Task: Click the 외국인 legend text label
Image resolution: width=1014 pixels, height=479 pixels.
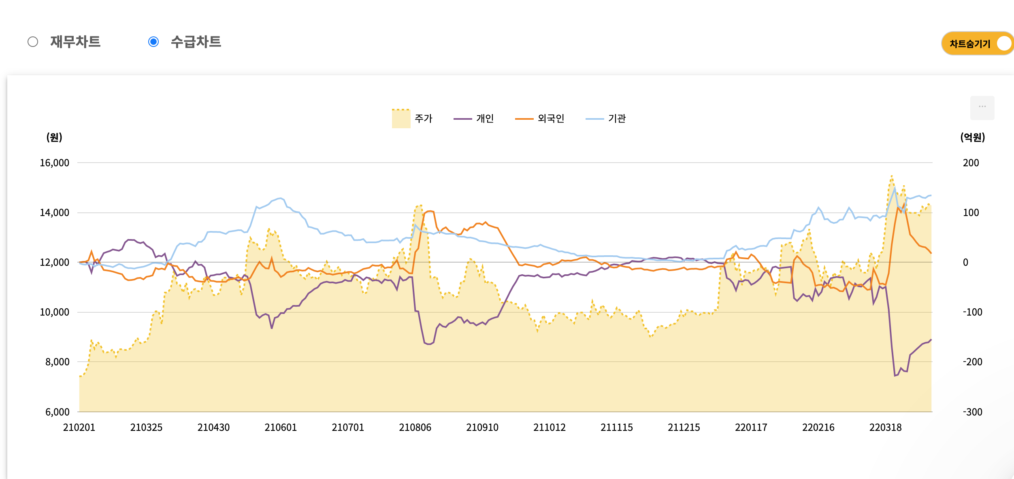Action: coord(551,119)
